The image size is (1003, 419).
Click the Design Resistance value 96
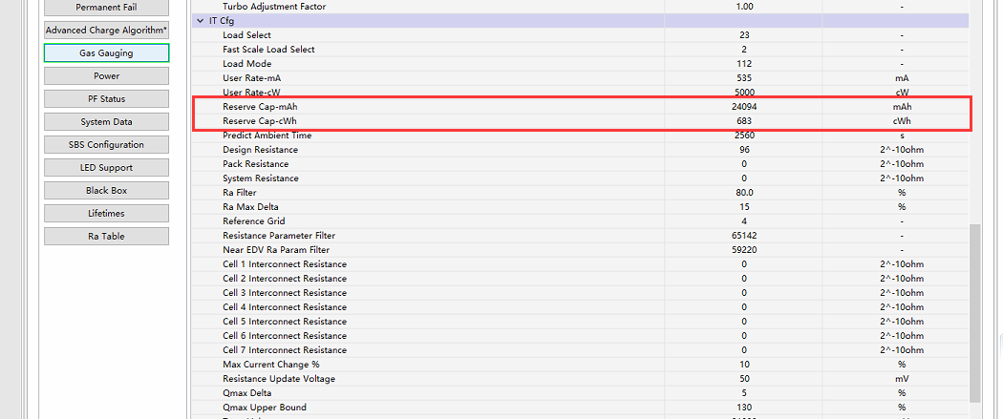click(x=743, y=150)
